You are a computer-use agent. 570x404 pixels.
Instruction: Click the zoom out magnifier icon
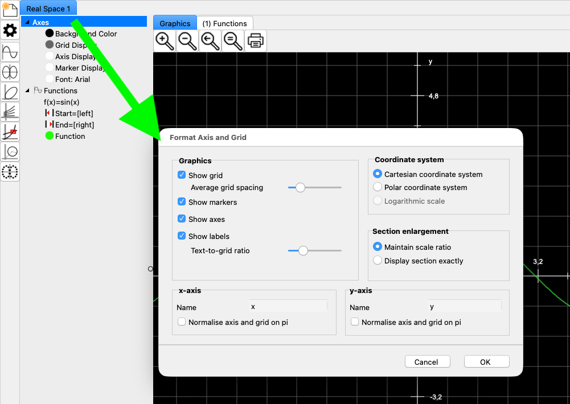tap(187, 41)
